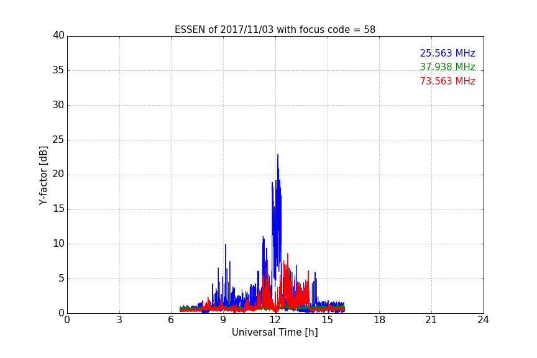Click the y-axis tick label 35
537x358 pixels.
[x=58, y=70]
